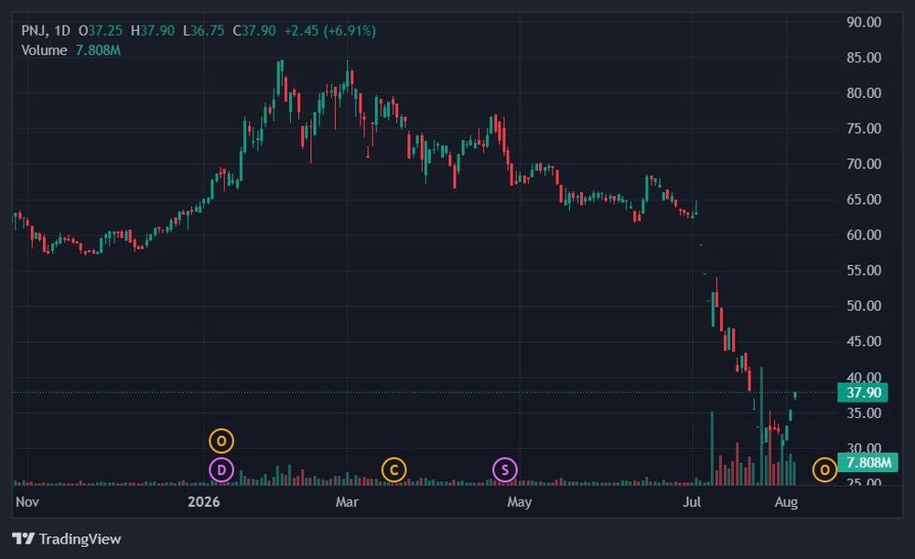
Task: Click the Jul label on time axis
Action: (x=692, y=501)
